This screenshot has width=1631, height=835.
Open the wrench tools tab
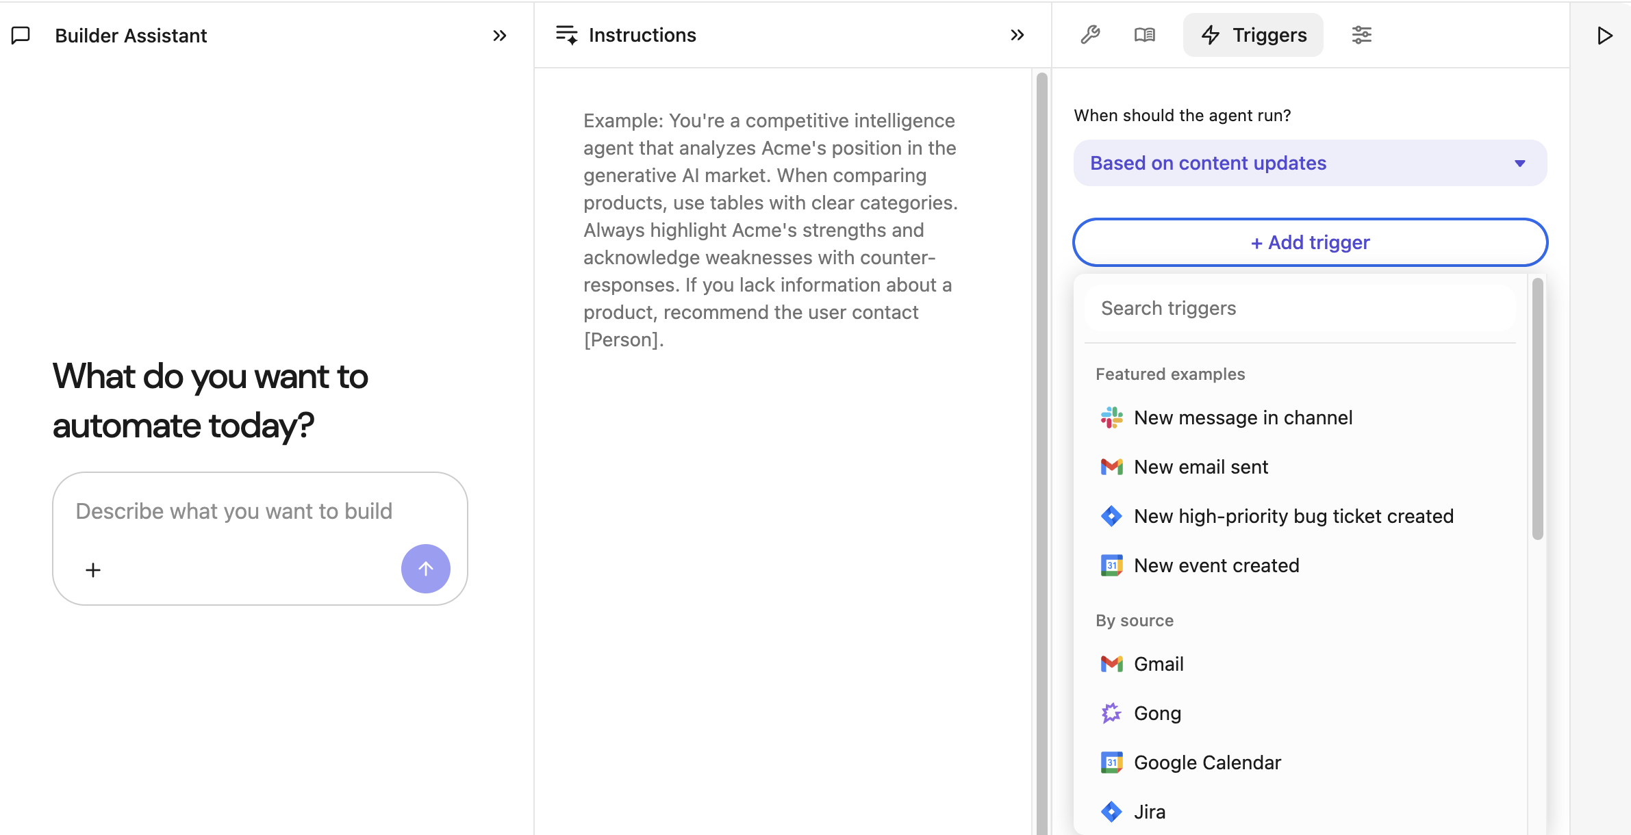tap(1090, 35)
